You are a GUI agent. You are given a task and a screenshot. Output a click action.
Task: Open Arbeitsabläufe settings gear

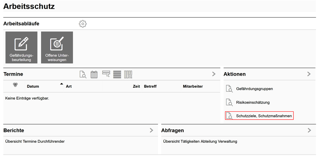(x=83, y=24)
